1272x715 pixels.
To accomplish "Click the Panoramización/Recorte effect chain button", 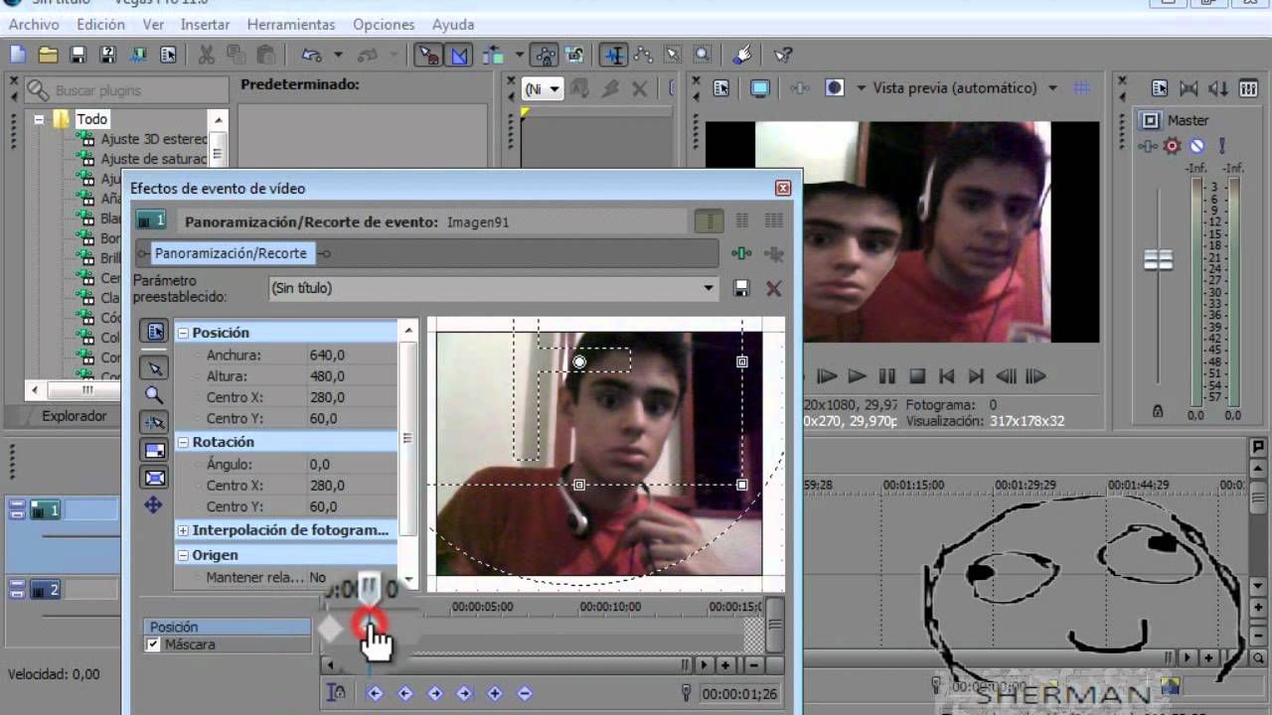I will [231, 253].
